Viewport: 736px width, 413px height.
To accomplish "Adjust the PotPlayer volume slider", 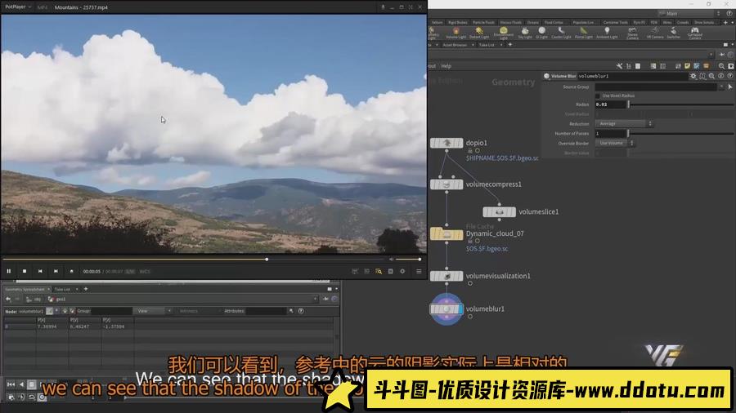I will tap(408, 259).
